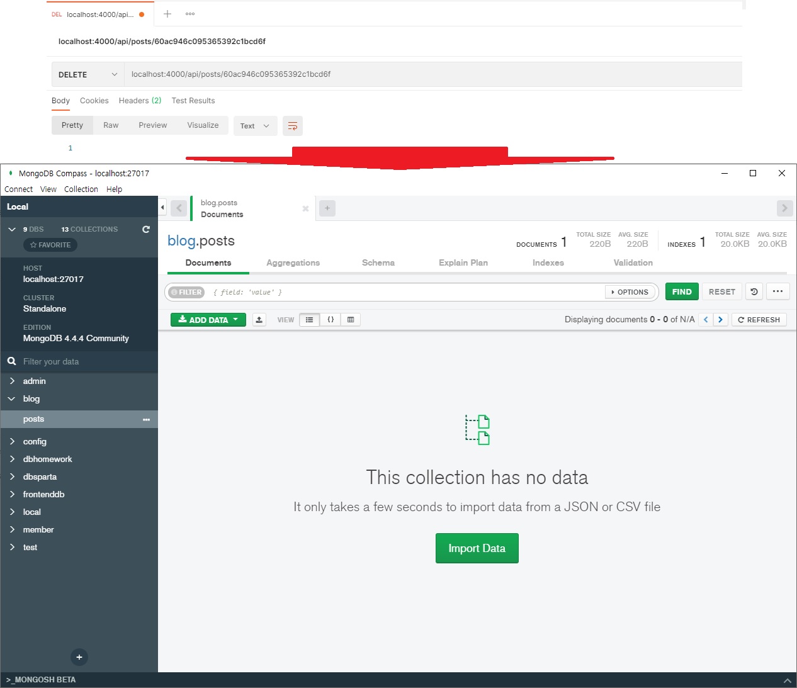Open Postman response Cookies tab

(x=94, y=101)
